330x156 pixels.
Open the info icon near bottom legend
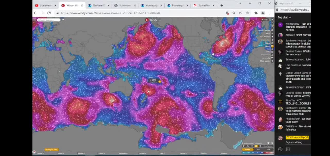coord(268,143)
